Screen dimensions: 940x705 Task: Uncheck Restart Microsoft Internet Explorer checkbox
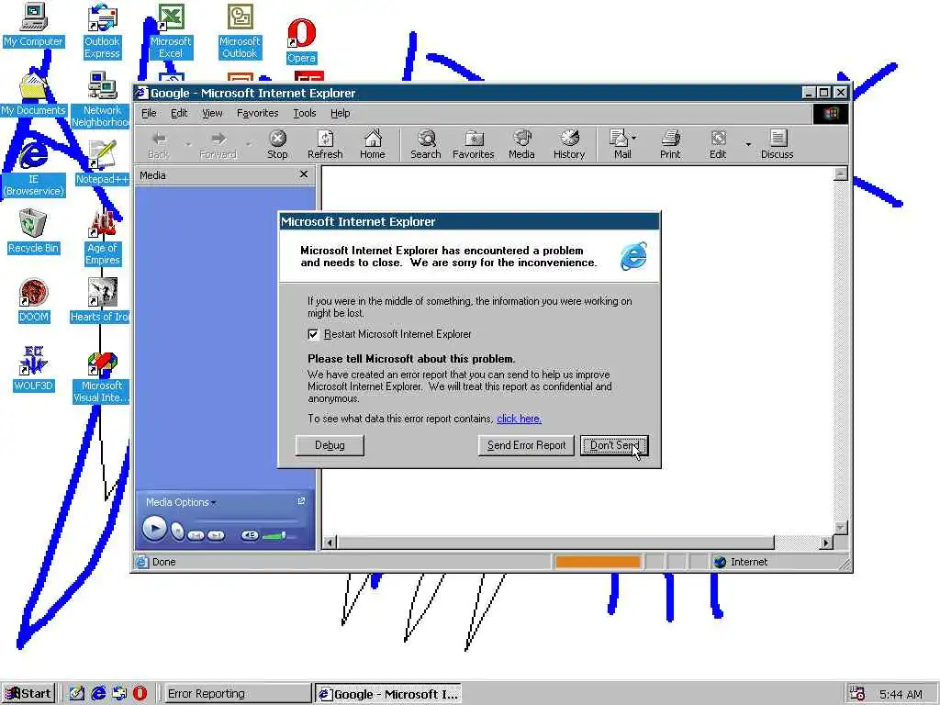click(313, 334)
